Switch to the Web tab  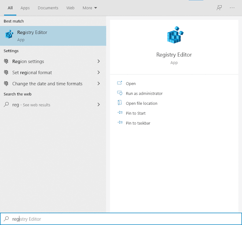click(x=70, y=8)
